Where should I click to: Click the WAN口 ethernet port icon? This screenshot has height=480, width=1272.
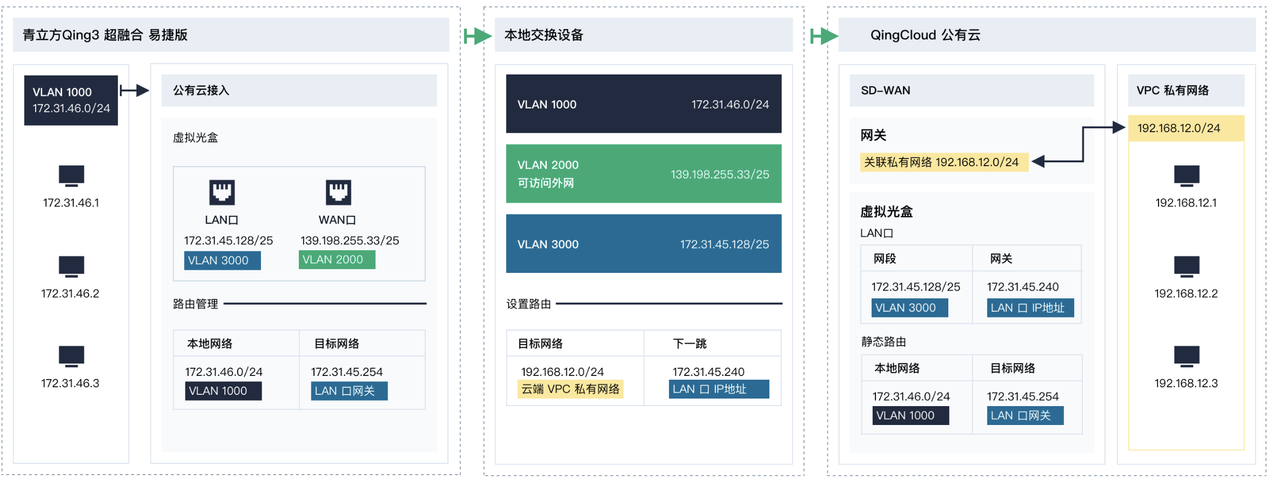[x=338, y=192]
